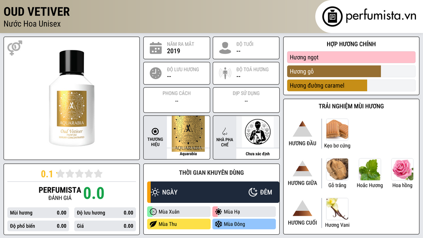The height and width of the screenshot is (238, 423).
Task: Select the Kẹo bơ cứng note image
Action: pos(337,130)
